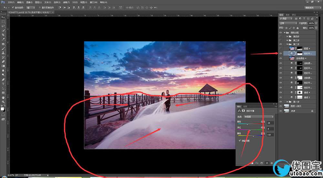The height and width of the screenshot is (178, 323).
Task: Expand the 第一步 layer group
Action: click(x=287, y=102)
